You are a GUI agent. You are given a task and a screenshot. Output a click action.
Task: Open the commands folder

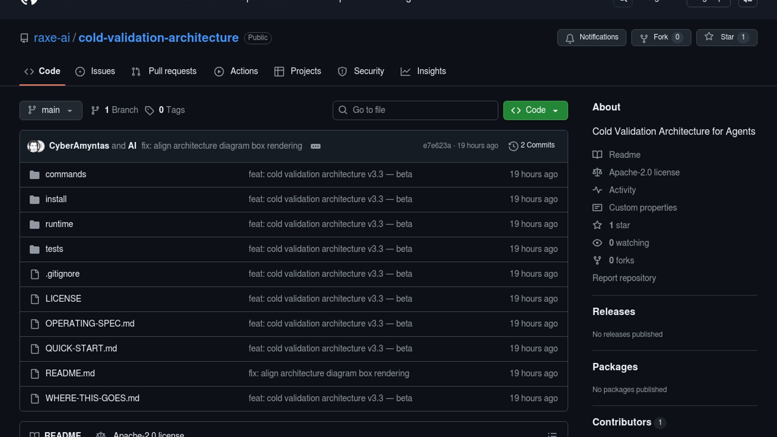point(66,174)
